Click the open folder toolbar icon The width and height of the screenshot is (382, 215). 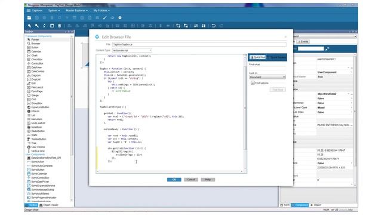click(x=29, y=18)
